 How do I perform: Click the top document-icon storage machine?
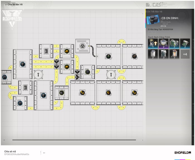(46, 51)
